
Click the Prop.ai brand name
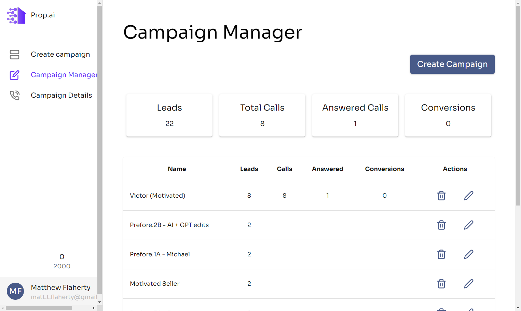click(43, 15)
